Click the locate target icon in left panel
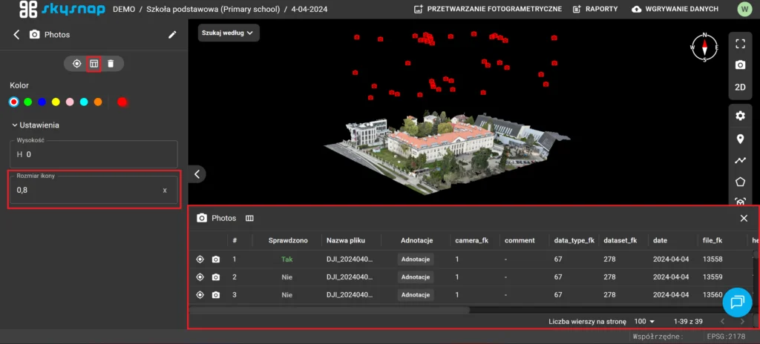This screenshot has height=344, width=760. click(x=76, y=64)
